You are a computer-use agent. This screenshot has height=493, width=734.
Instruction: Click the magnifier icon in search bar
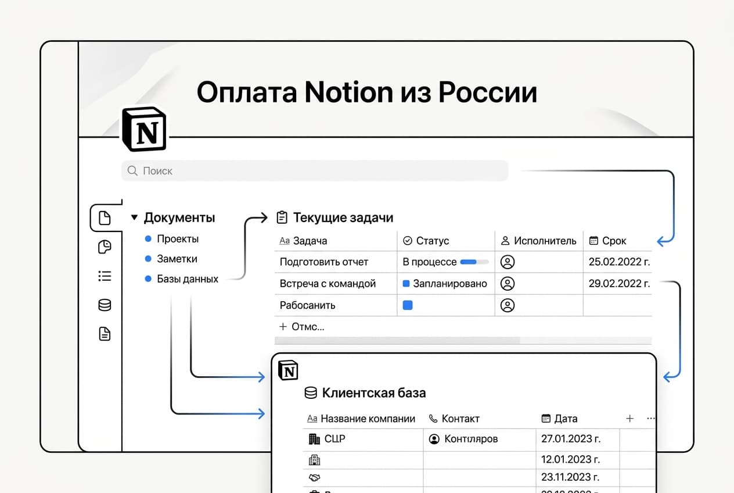132,171
